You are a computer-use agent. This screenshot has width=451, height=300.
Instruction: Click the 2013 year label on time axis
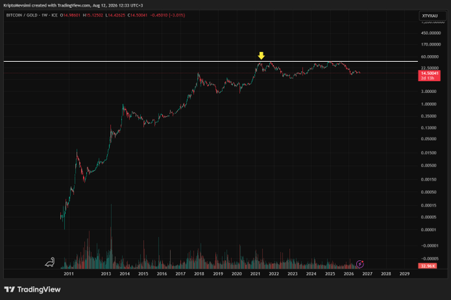pos(106,274)
